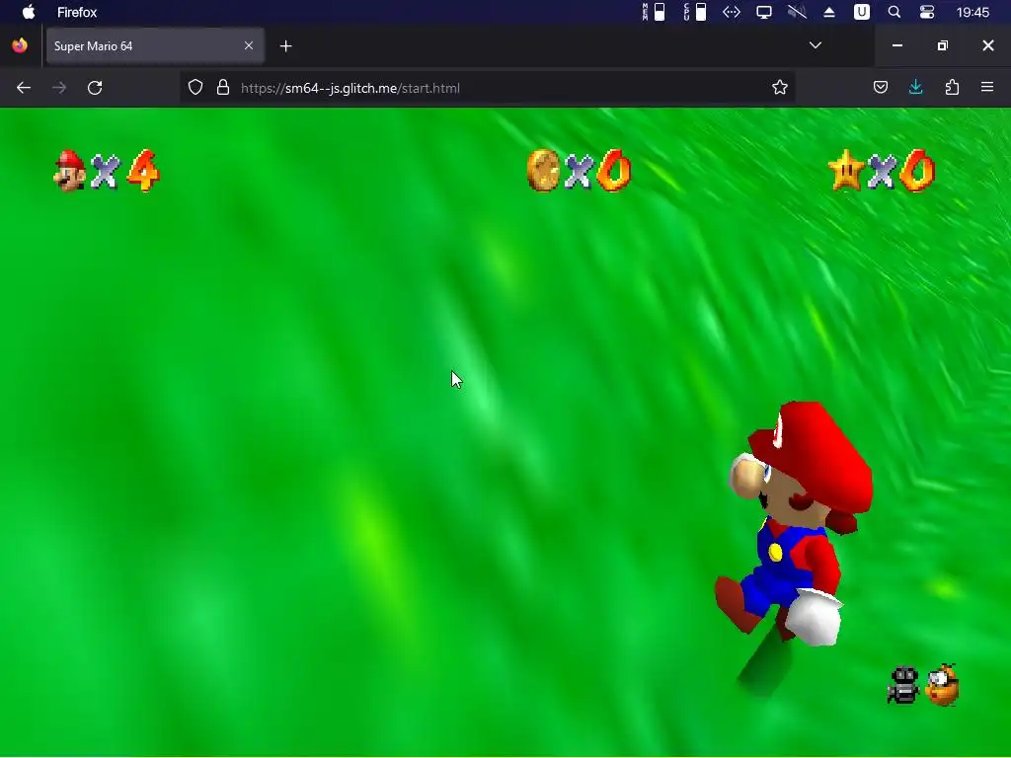Click the U icon in the menu bar
Screen dimensions: 1011x758
[861, 12]
